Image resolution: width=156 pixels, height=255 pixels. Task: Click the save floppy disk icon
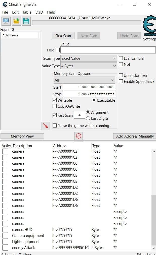[x=26, y=21]
